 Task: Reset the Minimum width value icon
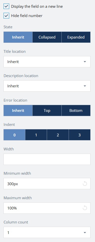tap(85, 184)
